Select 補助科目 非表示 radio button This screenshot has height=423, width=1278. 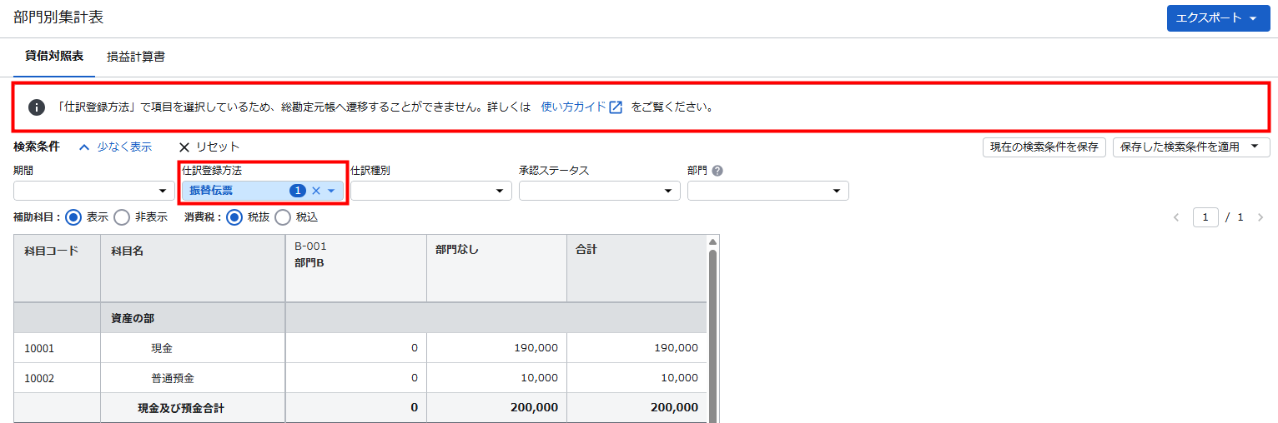click(122, 217)
